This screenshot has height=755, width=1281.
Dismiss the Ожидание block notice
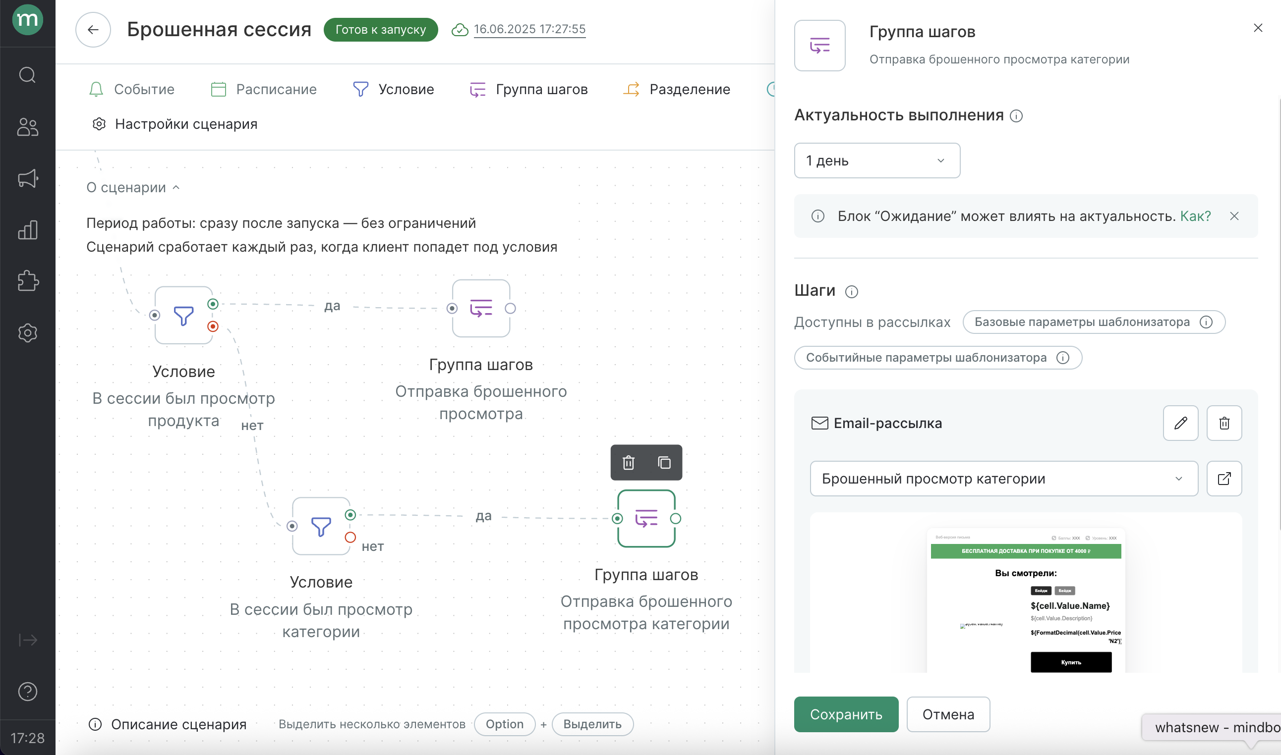(1234, 216)
